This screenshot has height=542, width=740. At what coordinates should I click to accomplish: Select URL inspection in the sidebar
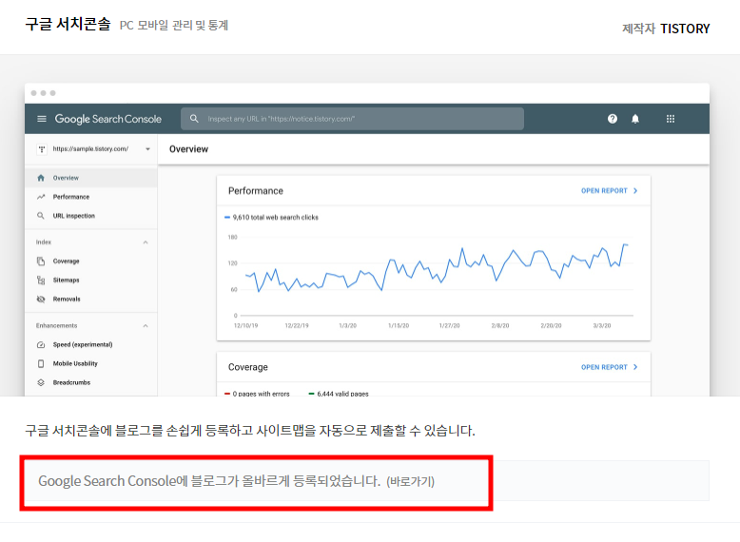(x=91, y=216)
